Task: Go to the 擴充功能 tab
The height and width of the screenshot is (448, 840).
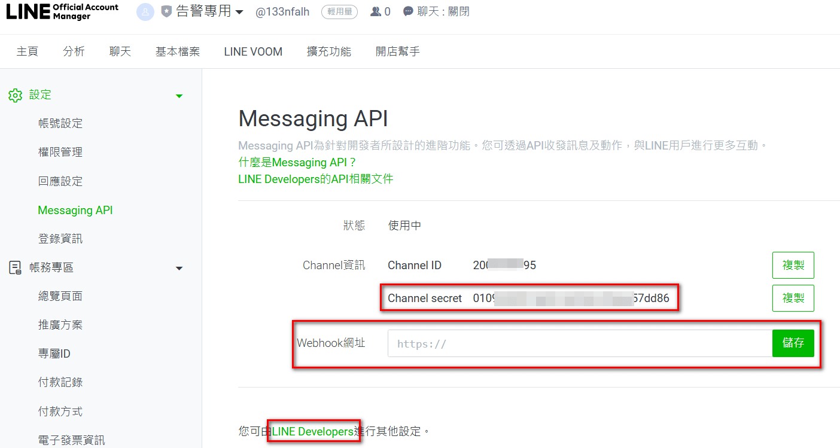Action: click(328, 51)
